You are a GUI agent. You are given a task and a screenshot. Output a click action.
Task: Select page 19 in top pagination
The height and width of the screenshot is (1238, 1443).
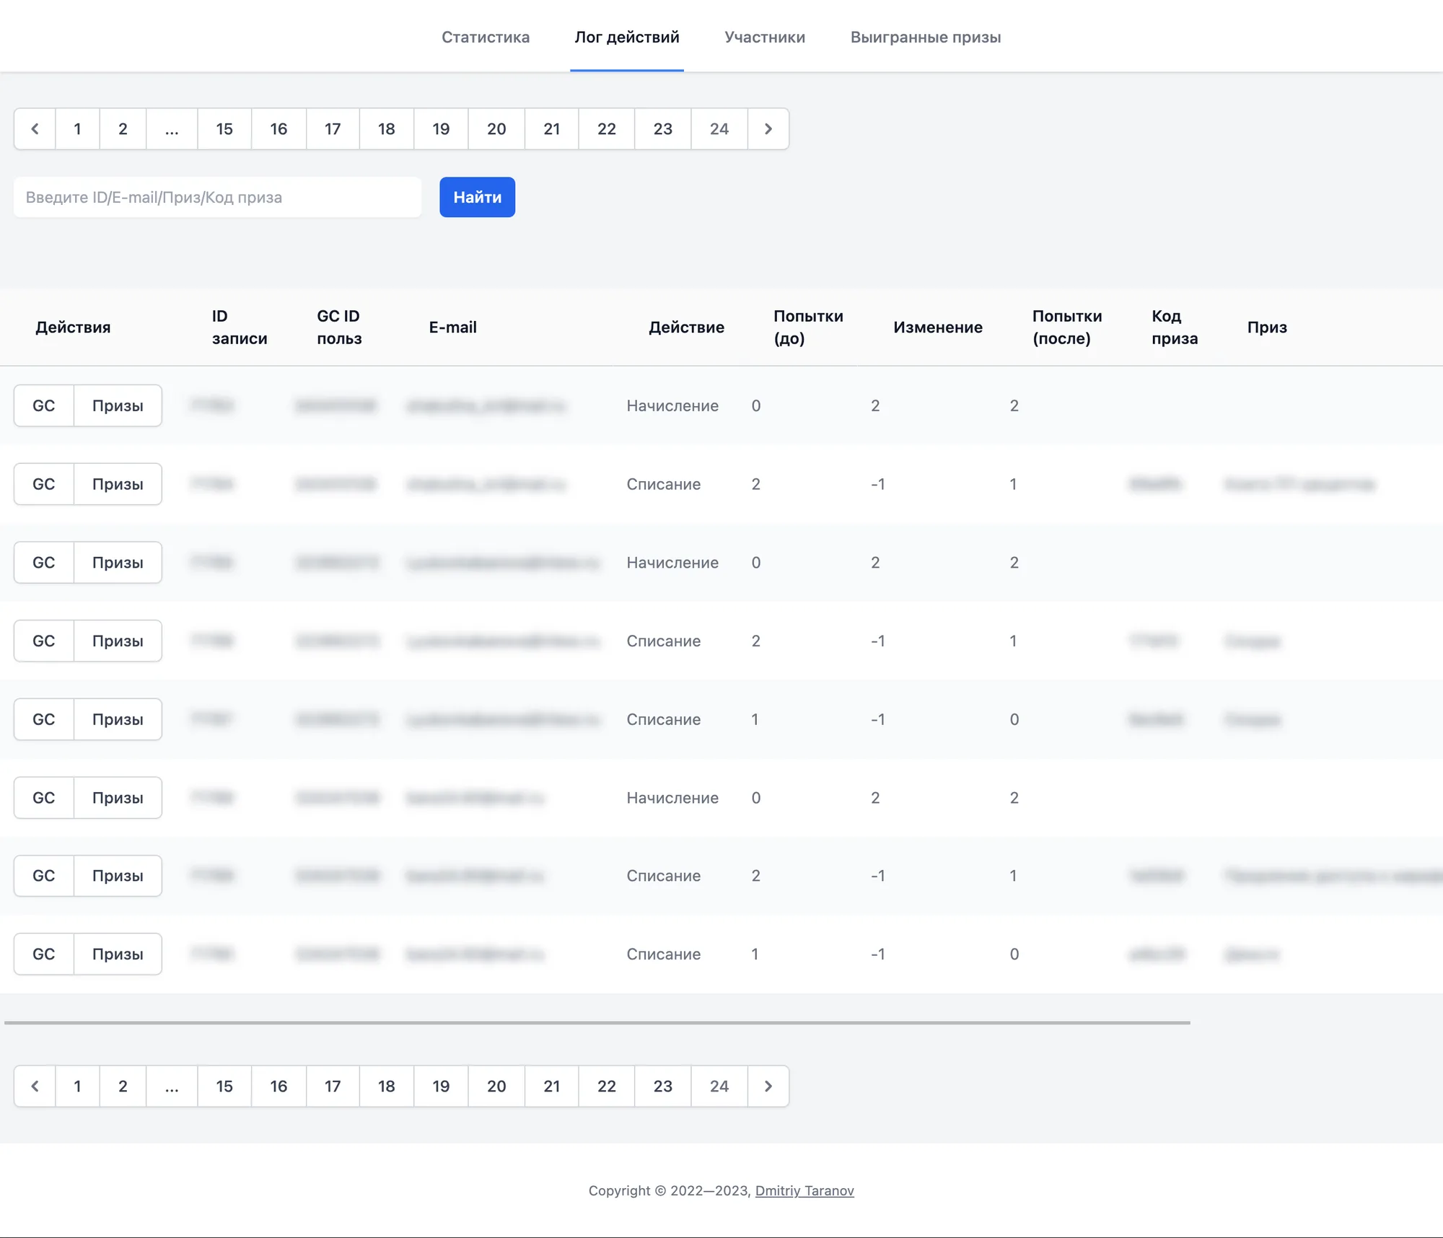tap(441, 129)
